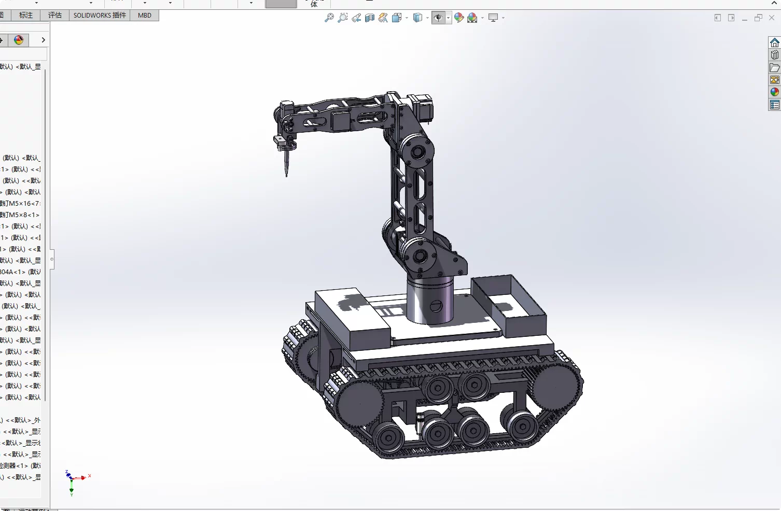The image size is (781, 511).
Task: Select tree item ending M5×16<7
Action: (x=20, y=203)
